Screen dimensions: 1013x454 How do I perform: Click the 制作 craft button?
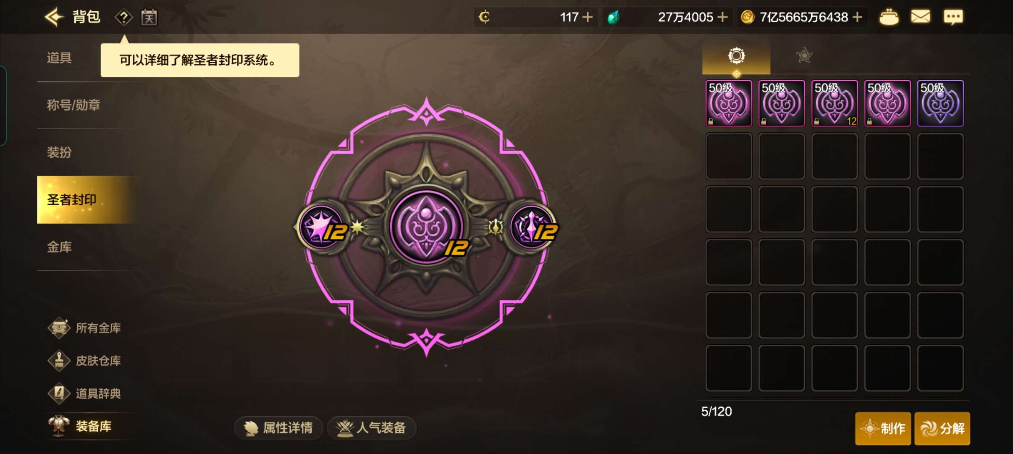click(x=883, y=428)
